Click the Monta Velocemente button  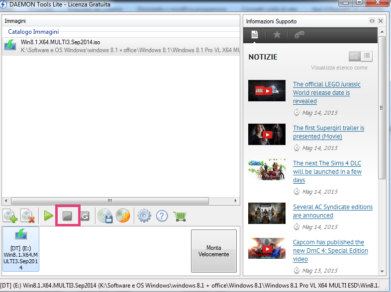214,251
